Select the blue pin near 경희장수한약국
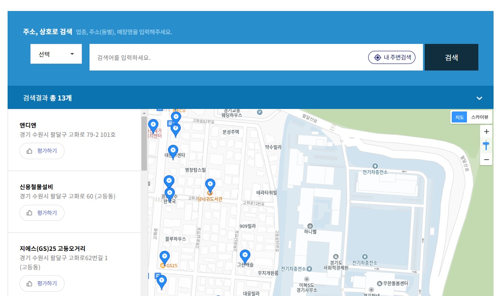This screenshot has width=502, height=296. click(x=170, y=192)
